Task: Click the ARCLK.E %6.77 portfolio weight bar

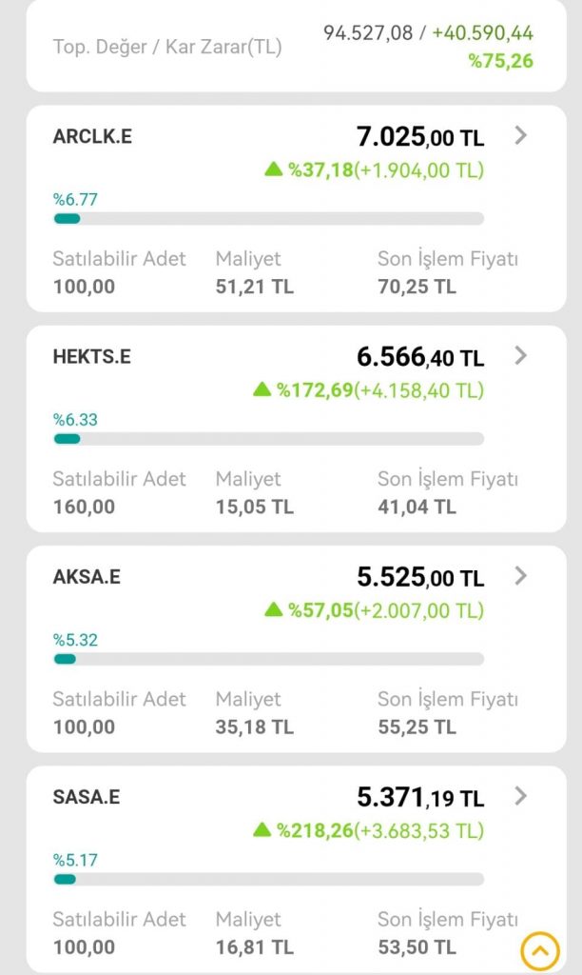Action: click(268, 219)
